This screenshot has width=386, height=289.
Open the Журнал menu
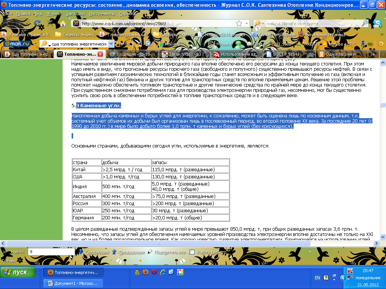(x=54, y=14)
